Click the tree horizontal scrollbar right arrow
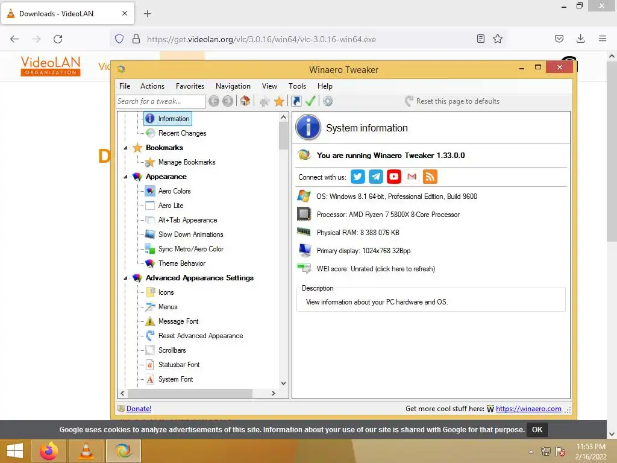The image size is (617, 463). [x=274, y=393]
